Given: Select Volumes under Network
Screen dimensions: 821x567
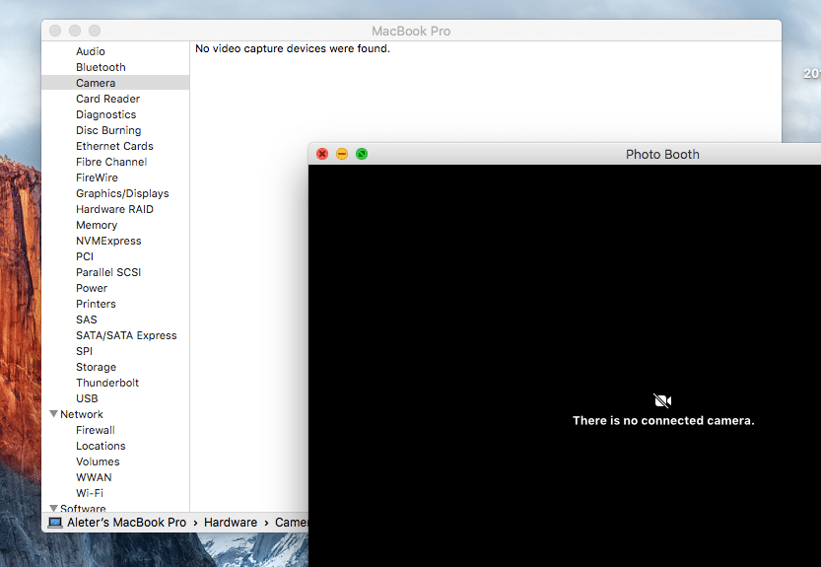Looking at the screenshot, I should (x=98, y=461).
